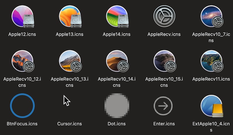Viewport: 233px width, 135px height.
Task: Click the AppleRecv10_15.icns file name
Action: click(x=164, y=82)
